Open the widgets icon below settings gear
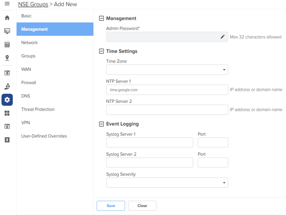This screenshot has width=286, height=215. click(x=7, y=113)
